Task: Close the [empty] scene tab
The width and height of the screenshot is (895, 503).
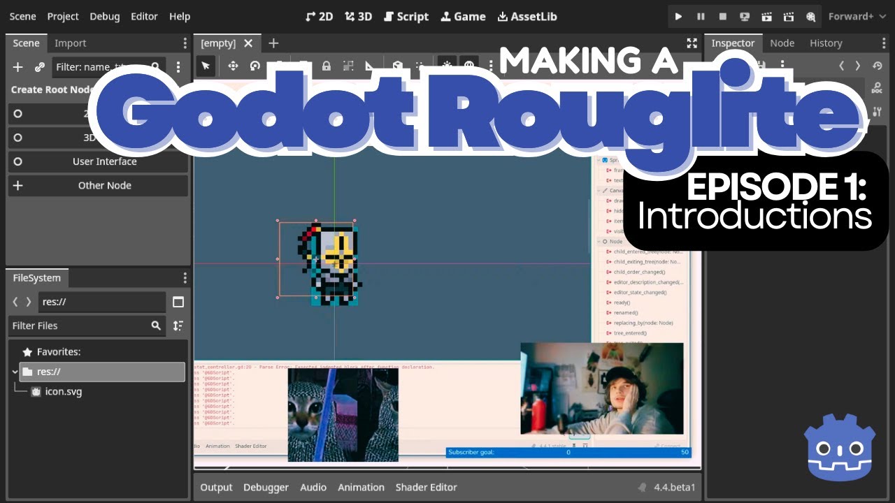Action: 248,43
